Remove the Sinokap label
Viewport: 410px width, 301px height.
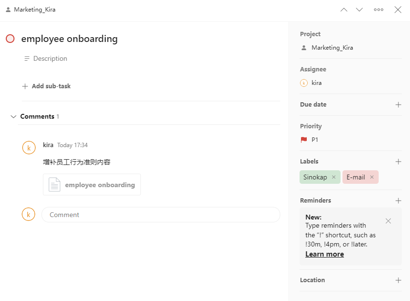coord(333,177)
